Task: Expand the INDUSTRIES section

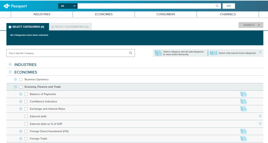Action: click(x=10, y=65)
